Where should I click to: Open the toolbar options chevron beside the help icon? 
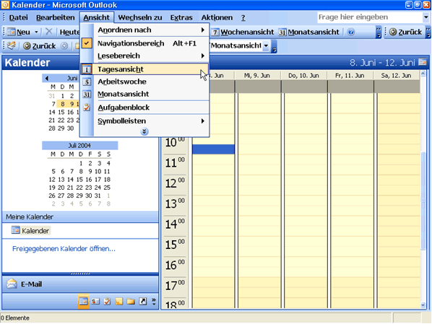pyautogui.click(x=379, y=32)
